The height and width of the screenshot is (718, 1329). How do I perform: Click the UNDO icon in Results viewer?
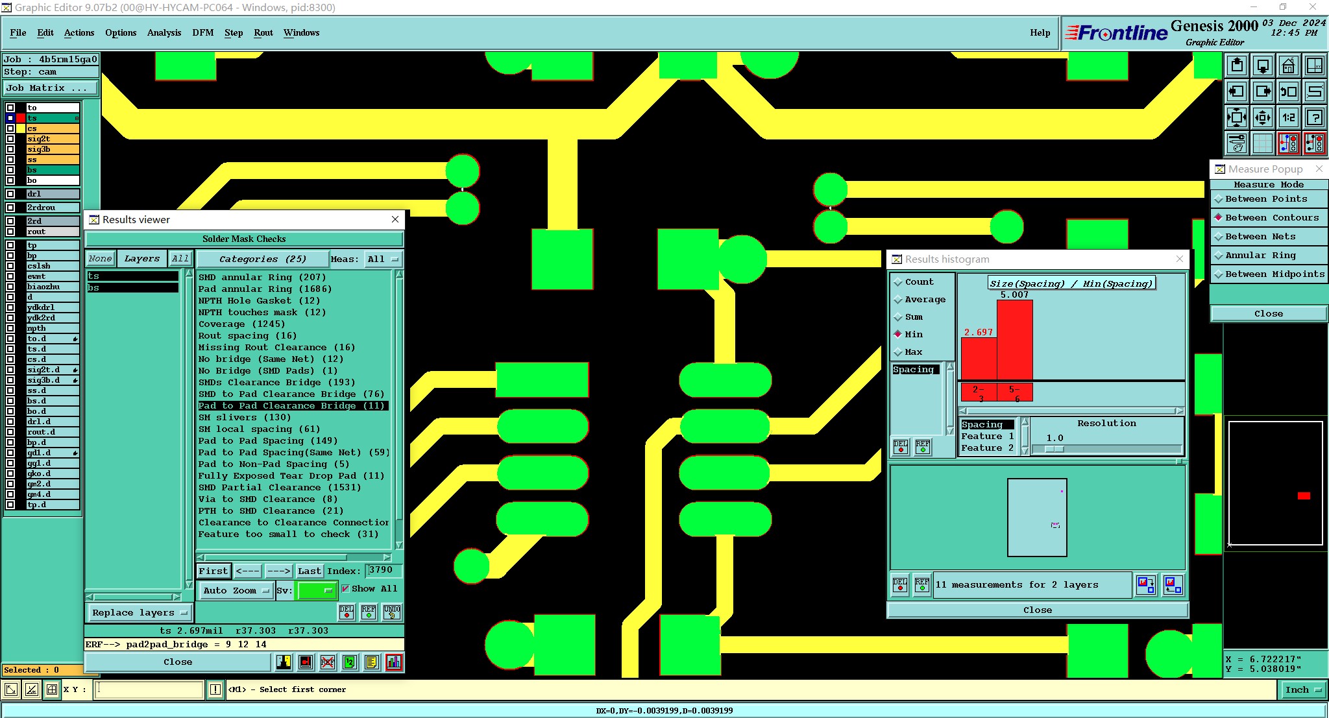392,612
